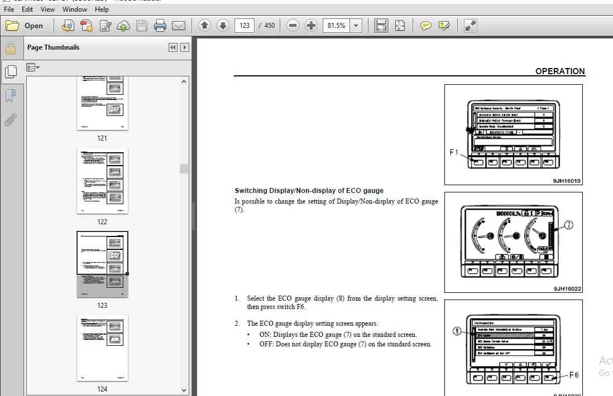
Task: Click the navigation pane splitter grip
Action: [x=194, y=216]
